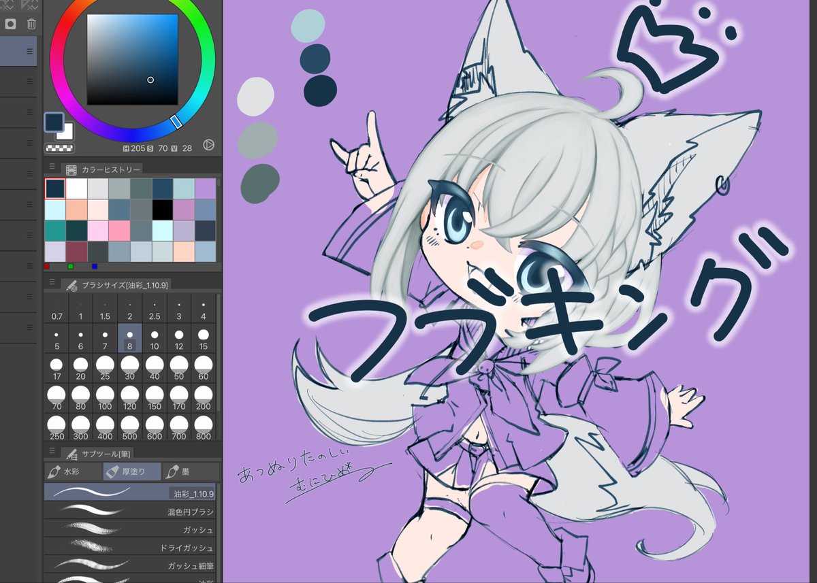Click the layer mask icon beside the trash
This screenshot has height=583, width=817.
11,24
